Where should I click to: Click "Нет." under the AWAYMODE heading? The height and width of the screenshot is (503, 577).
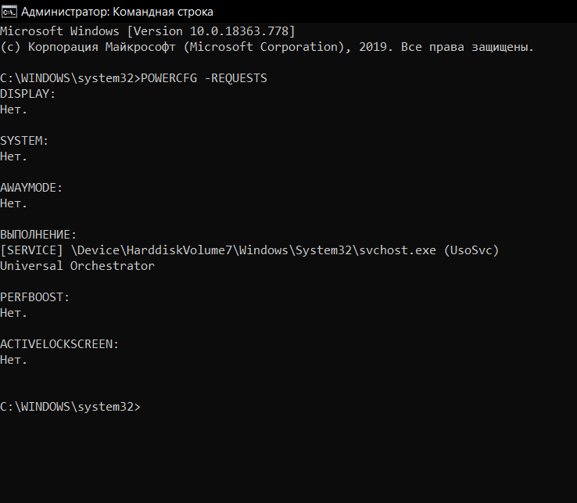(14, 203)
